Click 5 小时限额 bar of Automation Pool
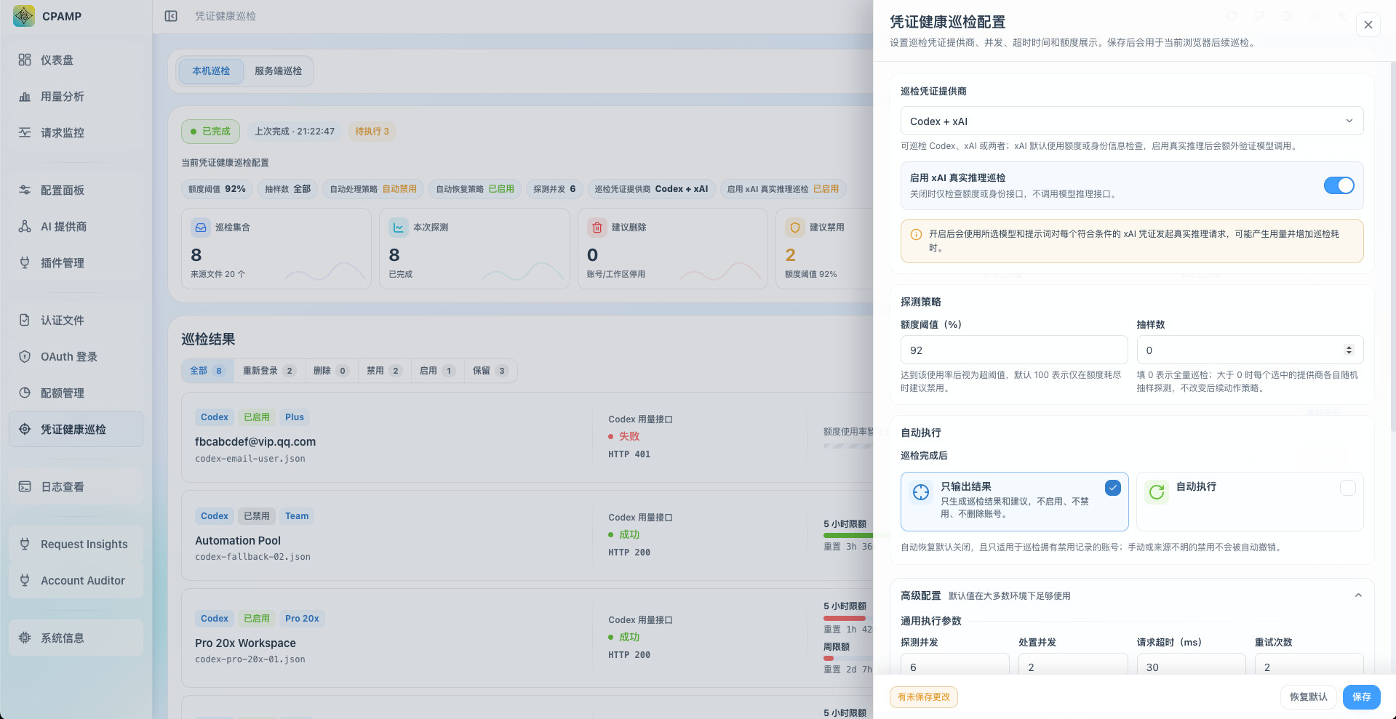1396x719 pixels. (x=848, y=535)
